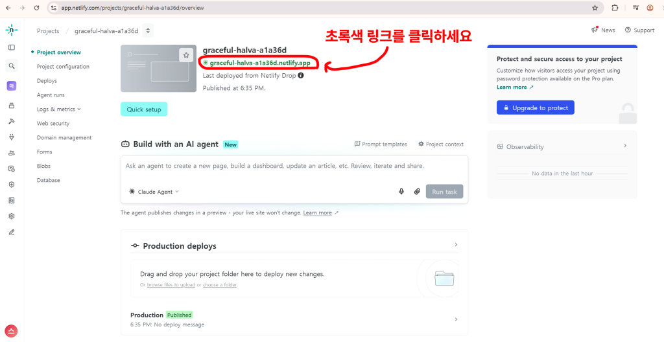The width and height of the screenshot is (664, 342).
Task: Click the deploy folder drop zone icon
Action: (444, 278)
